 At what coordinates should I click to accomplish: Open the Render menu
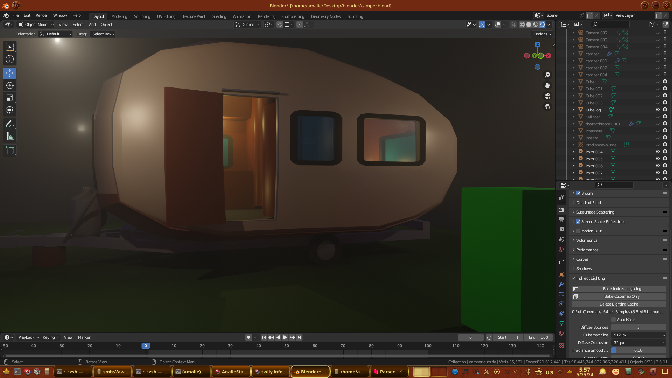pyautogui.click(x=42, y=15)
